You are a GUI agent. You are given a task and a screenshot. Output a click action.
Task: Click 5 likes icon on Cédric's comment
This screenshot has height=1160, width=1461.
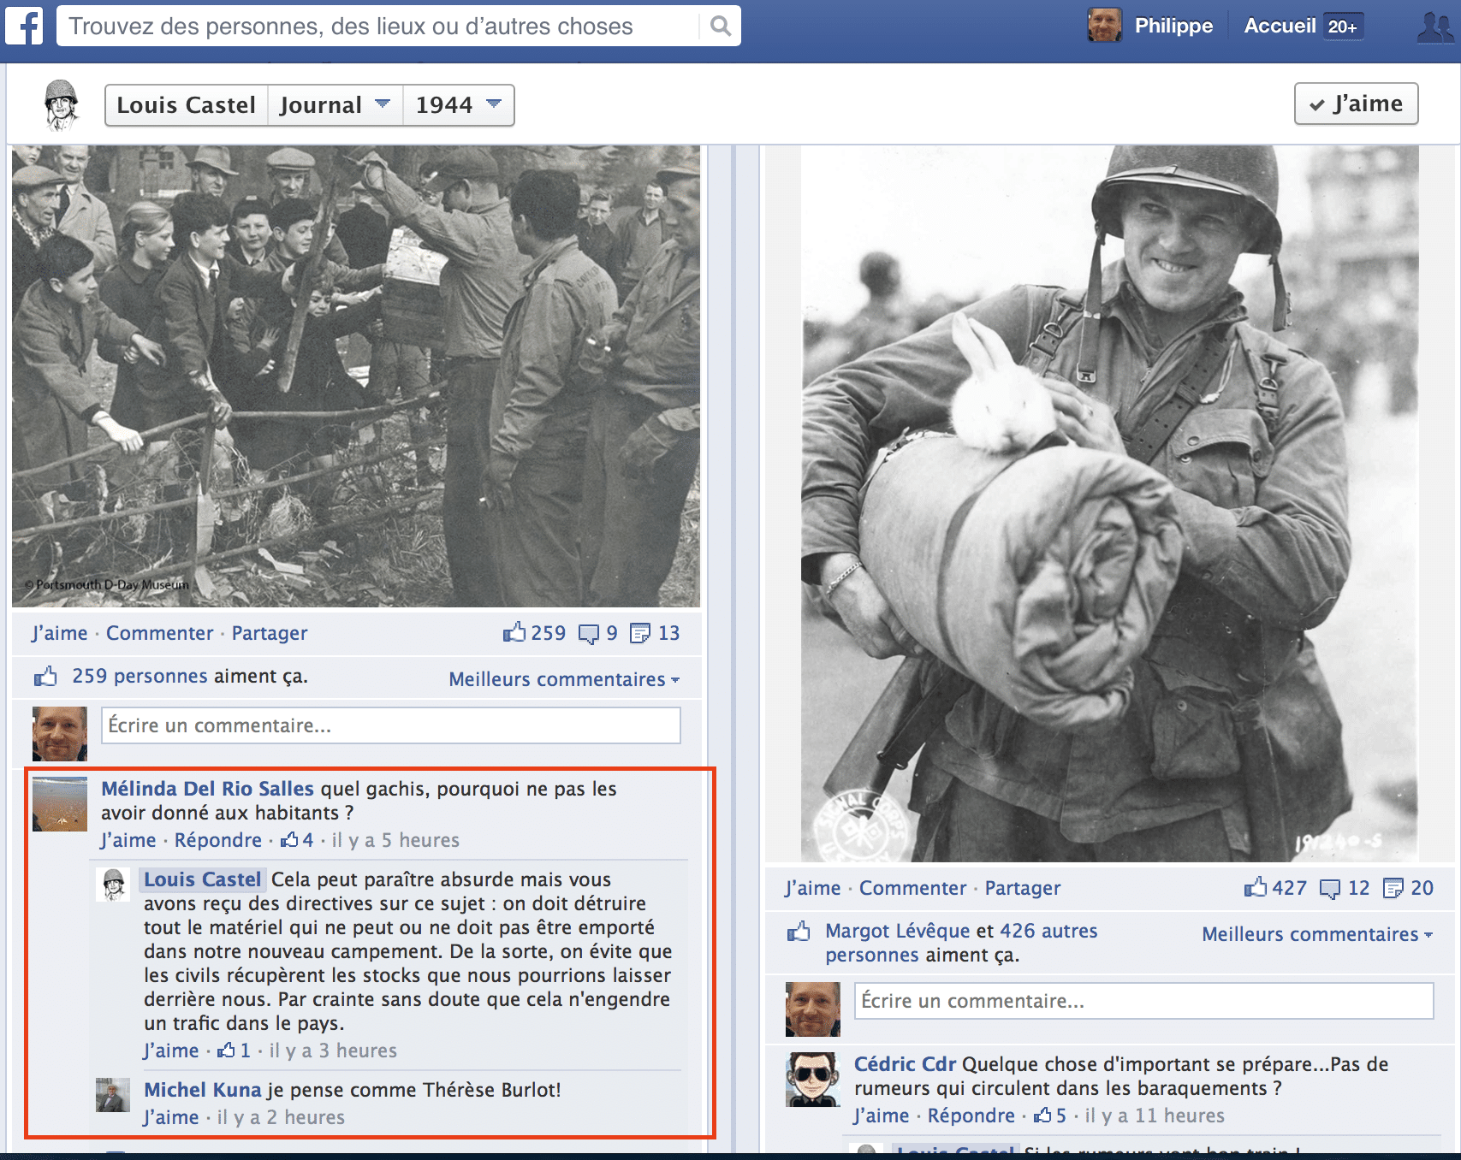coord(1042,1116)
